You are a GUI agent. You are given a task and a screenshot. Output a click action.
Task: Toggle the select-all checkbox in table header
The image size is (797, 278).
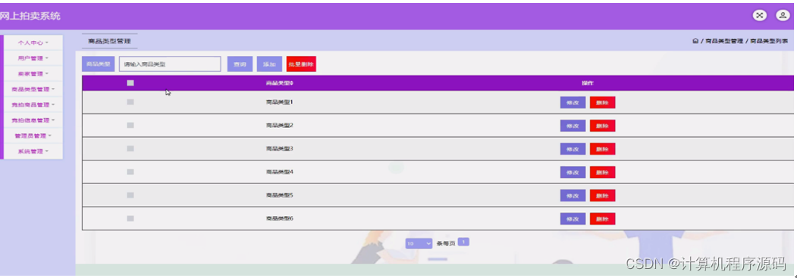coord(130,83)
